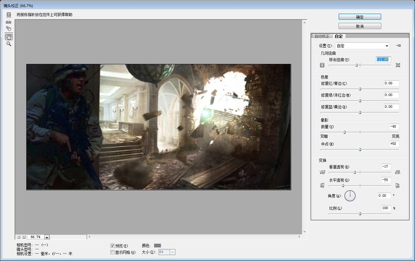The height and width of the screenshot is (261, 415).
Task: Click the preview vertical scrollbar down arrow
Action: click(x=305, y=232)
